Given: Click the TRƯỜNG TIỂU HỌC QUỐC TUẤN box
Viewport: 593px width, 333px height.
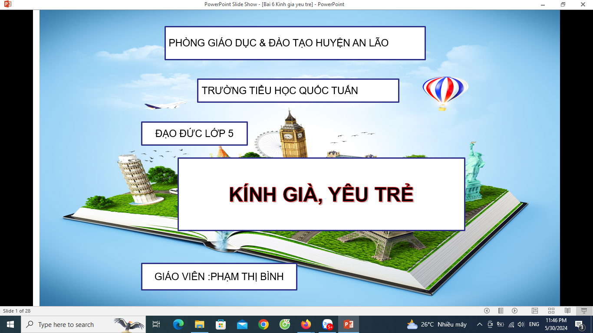Looking at the screenshot, I should [x=298, y=91].
